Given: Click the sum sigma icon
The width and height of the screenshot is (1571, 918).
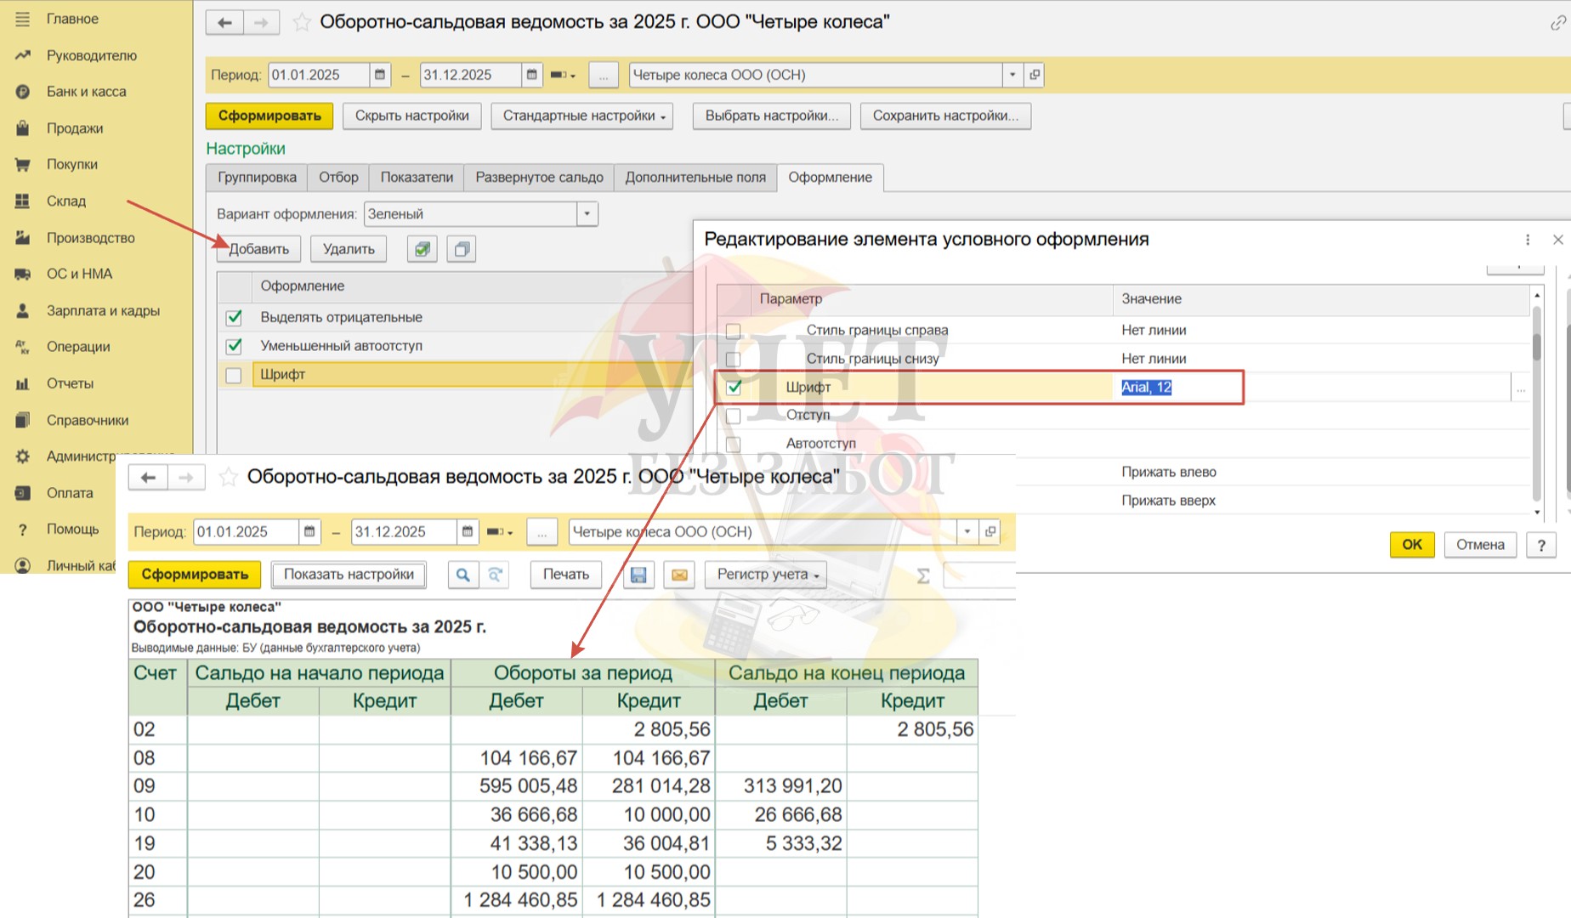Looking at the screenshot, I should coord(923,576).
